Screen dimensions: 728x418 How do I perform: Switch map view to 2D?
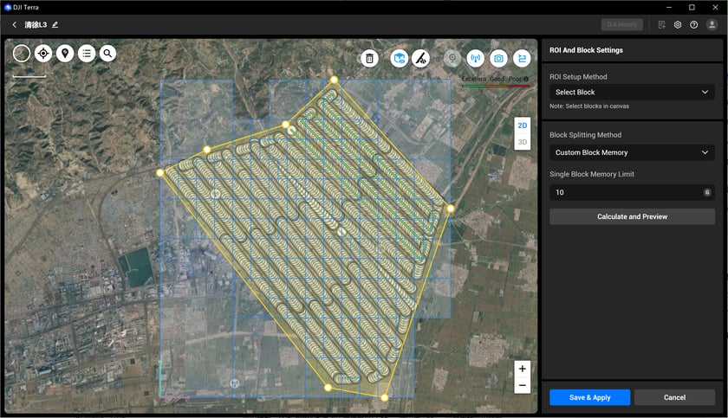523,125
